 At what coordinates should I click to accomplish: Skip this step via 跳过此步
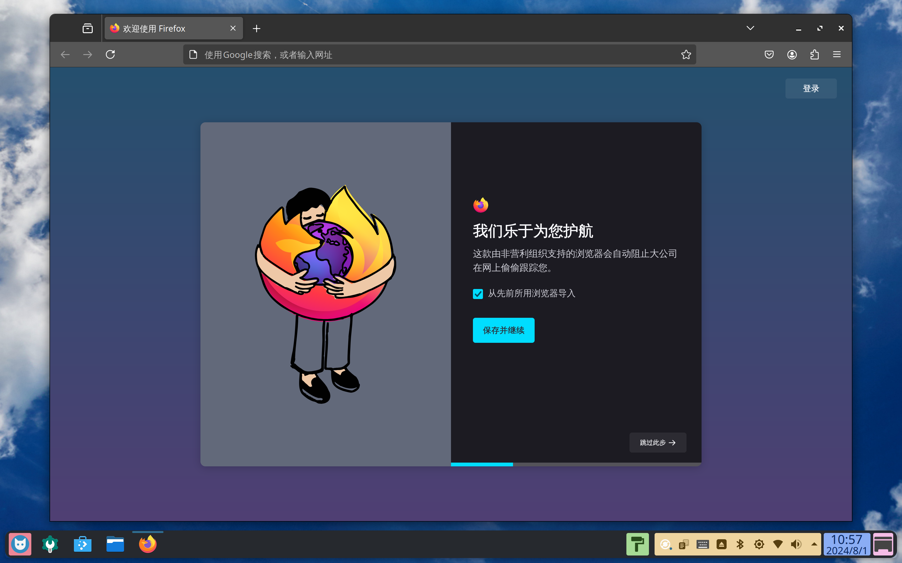click(657, 442)
